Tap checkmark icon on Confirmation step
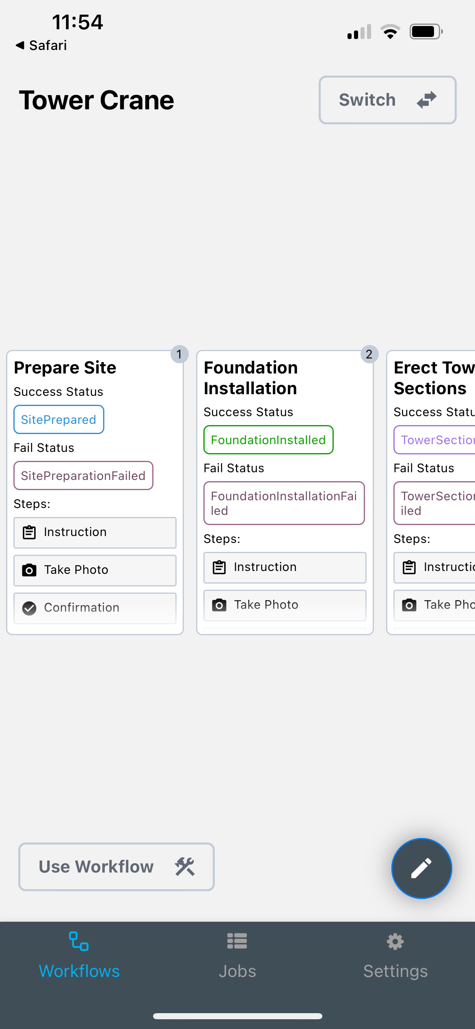This screenshot has width=475, height=1029. click(29, 608)
